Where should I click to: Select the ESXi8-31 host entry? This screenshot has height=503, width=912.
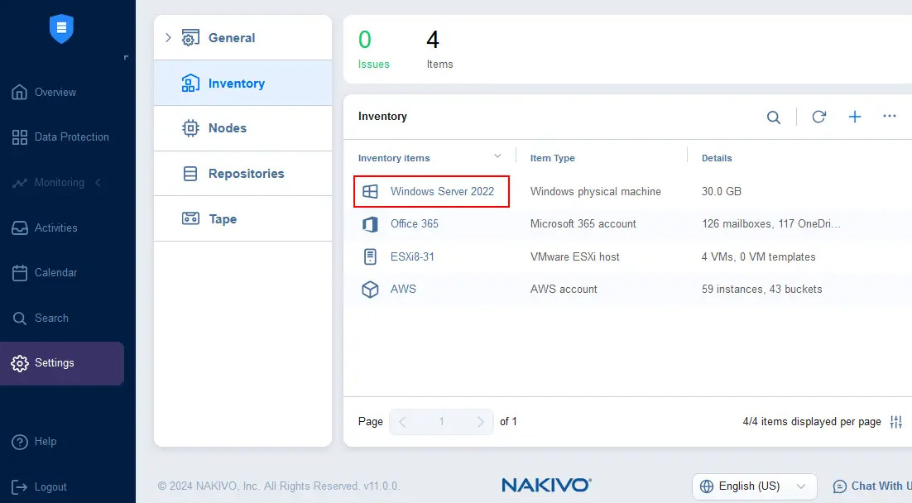click(412, 257)
